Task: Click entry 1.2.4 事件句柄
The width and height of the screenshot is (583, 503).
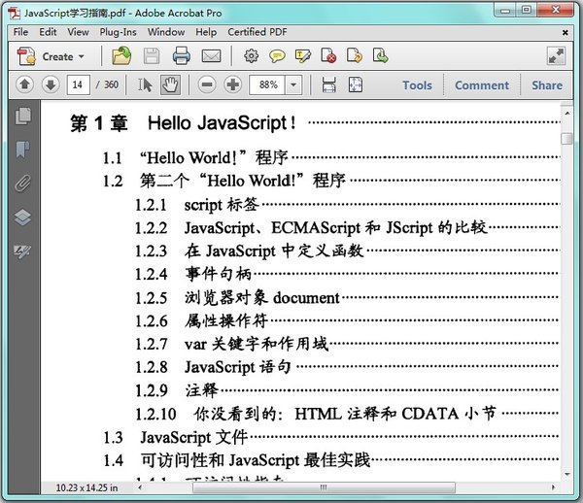Action: click(x=193, y=274)
